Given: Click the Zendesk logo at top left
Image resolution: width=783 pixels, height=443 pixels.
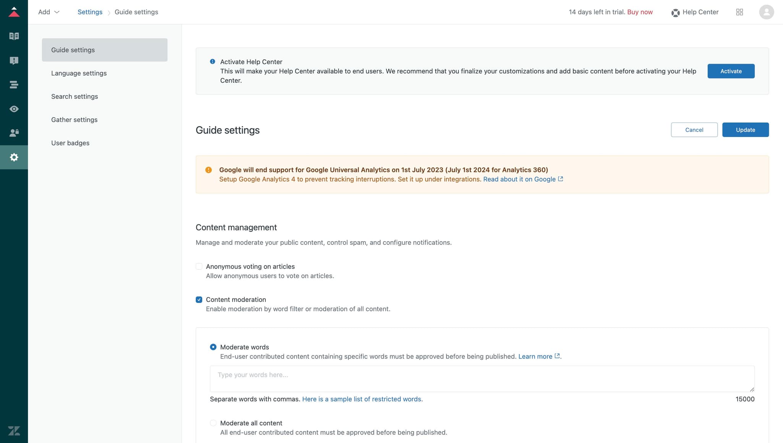Looking at the screenshot, I should (14, 11).
